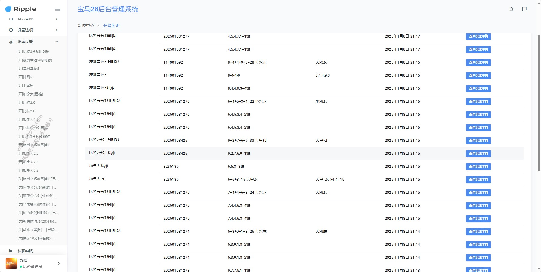Click the 私聊客服 paper plane icon
Image resolution: width=541 pixels, height=272 pixels.
(x=11, y=251)
